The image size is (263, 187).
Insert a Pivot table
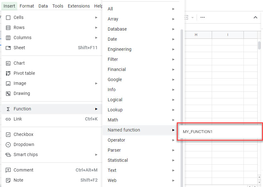[23, 73]
